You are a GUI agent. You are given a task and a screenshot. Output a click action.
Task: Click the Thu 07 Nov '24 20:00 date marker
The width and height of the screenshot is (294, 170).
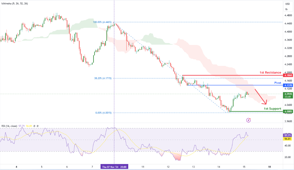(x=114, y=167)
